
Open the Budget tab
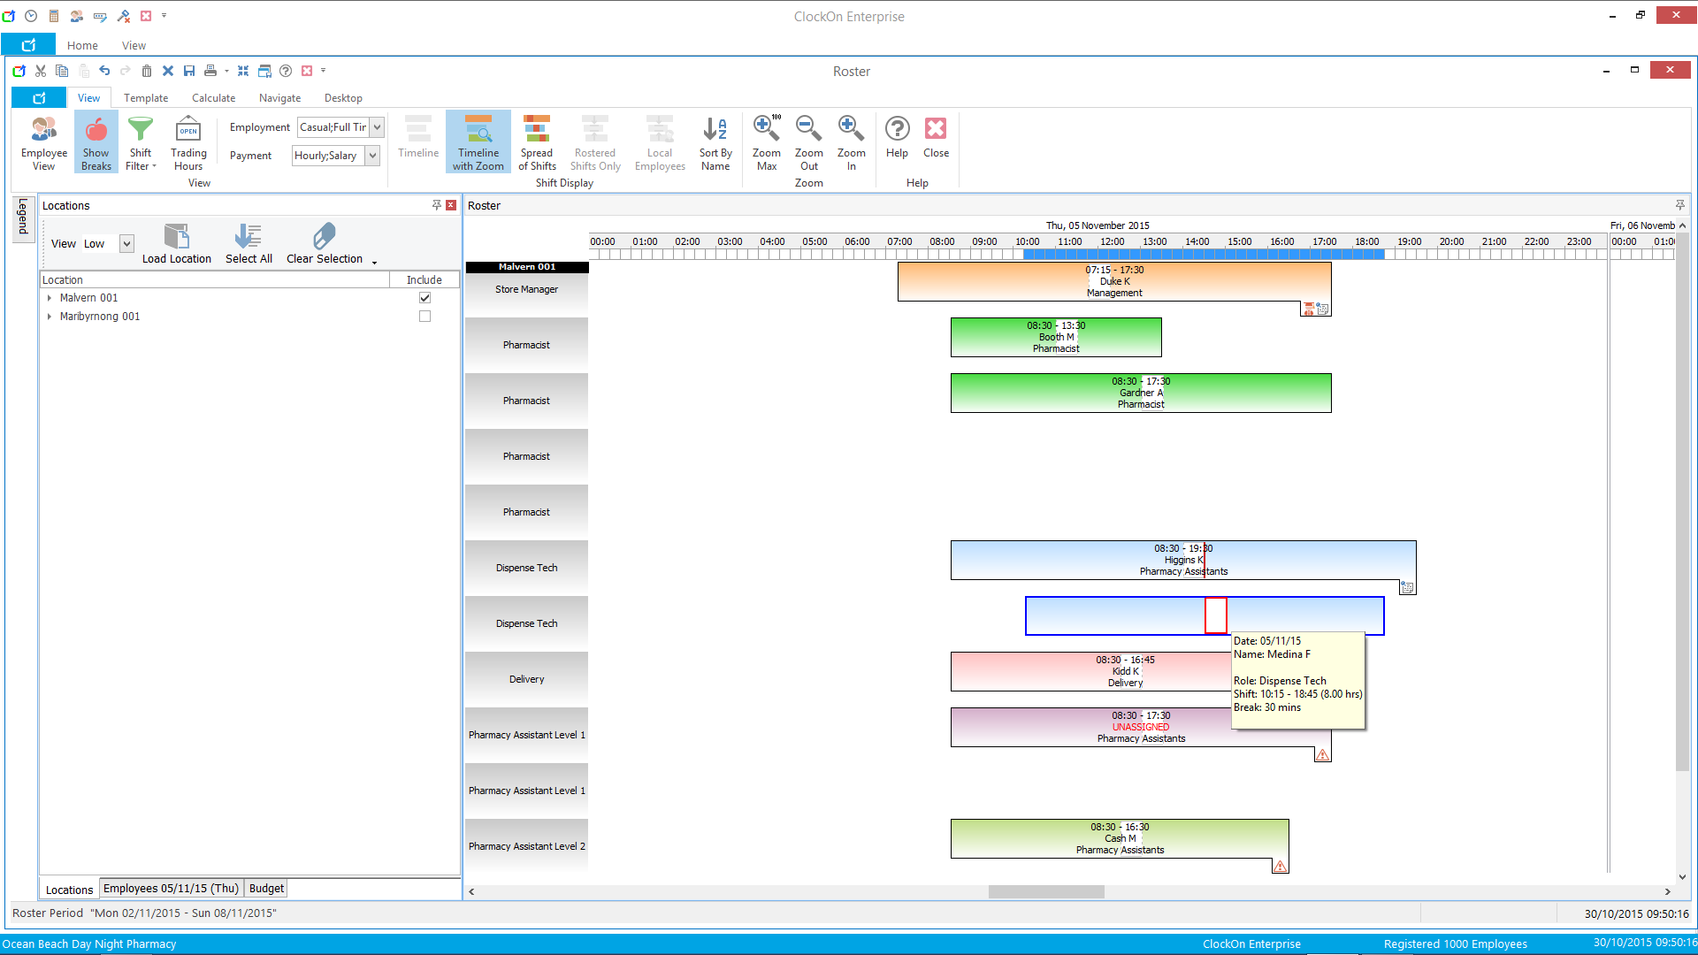point(266,889)
